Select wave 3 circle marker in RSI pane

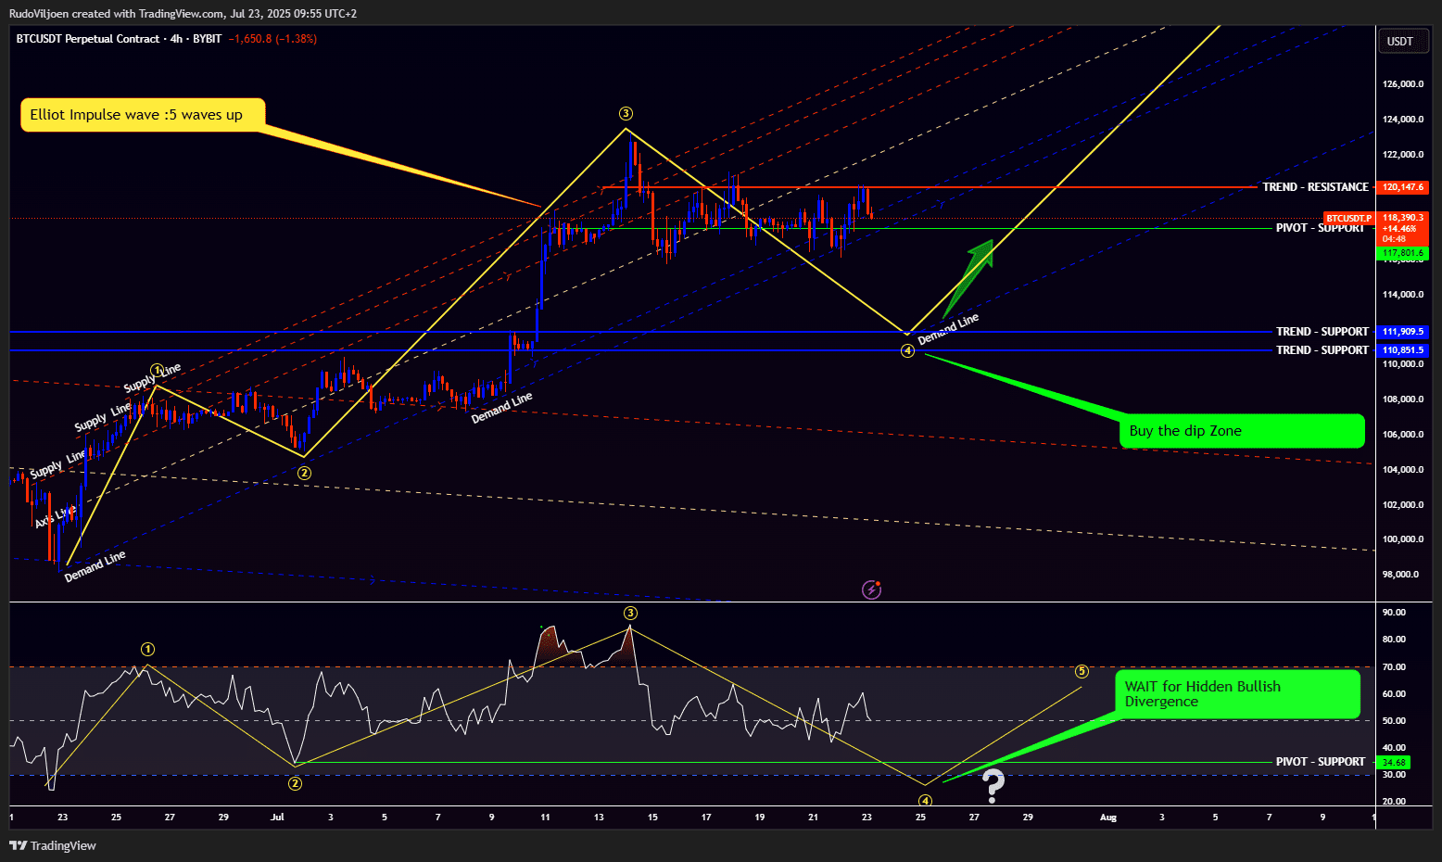630,613
